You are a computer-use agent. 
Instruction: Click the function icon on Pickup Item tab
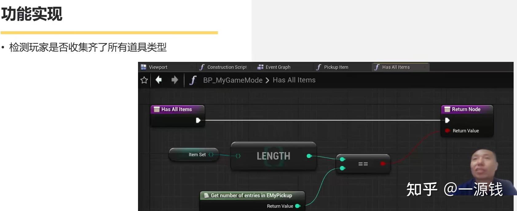pos(319,67)
